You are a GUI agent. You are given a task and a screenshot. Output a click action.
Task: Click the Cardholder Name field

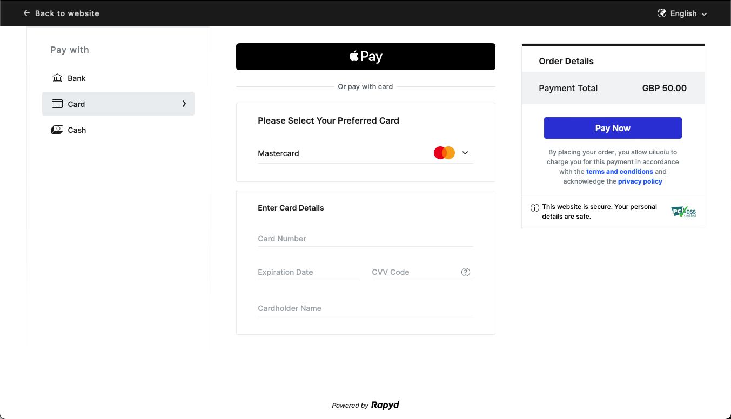click(x=365, y=308)
